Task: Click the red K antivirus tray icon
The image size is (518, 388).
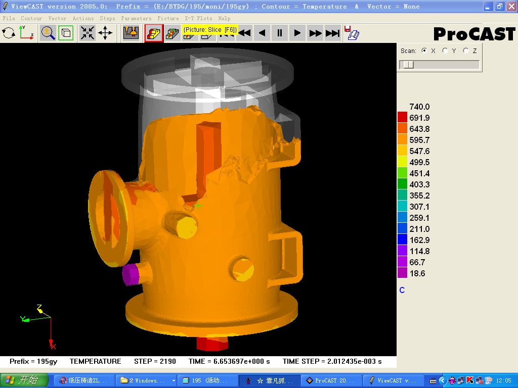Action: 470,381
